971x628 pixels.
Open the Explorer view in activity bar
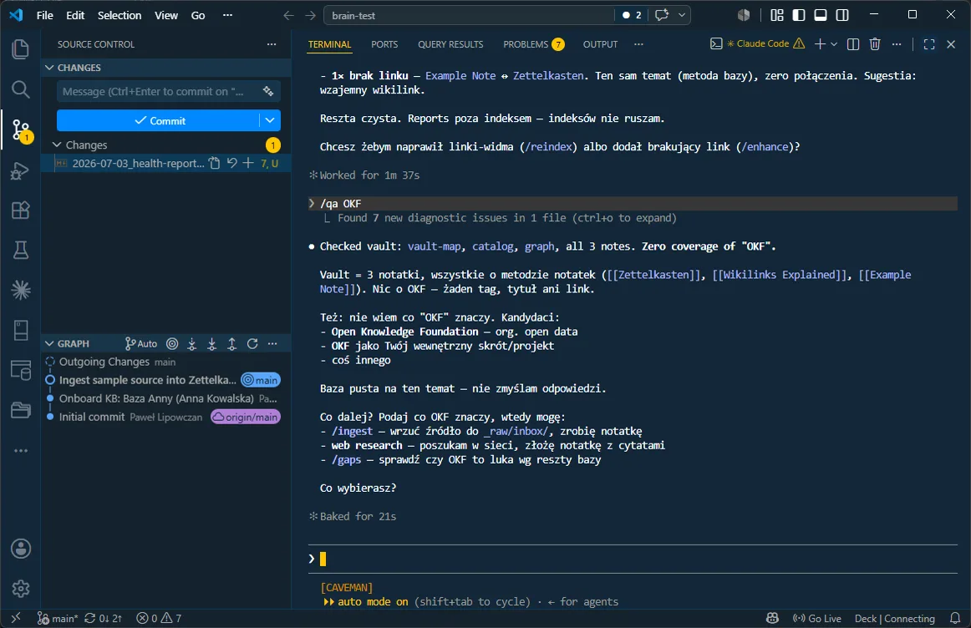20,49
